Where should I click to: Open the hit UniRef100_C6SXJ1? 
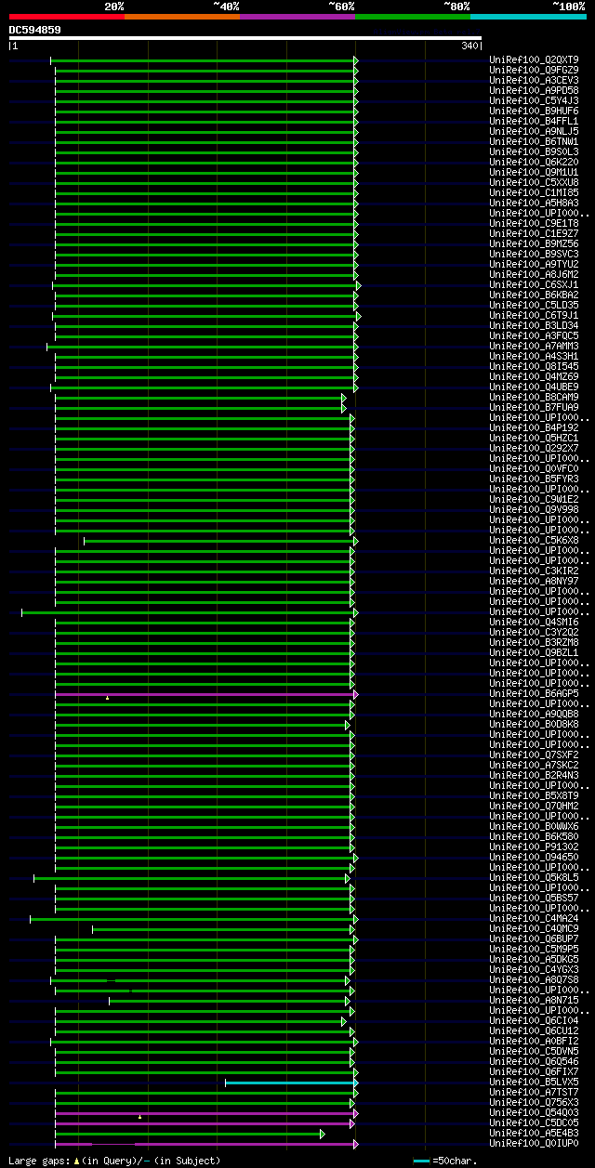[x=534, y=284]
